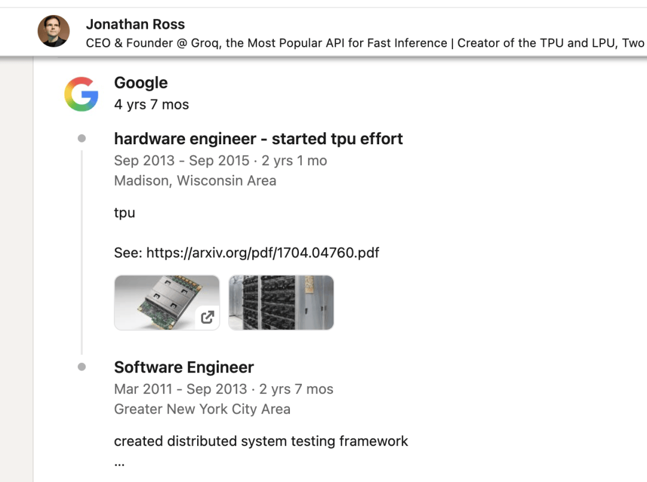Viewport: 647px width, 482px height.
Task: Click the Google company logo
Action: tap(81, 94)
